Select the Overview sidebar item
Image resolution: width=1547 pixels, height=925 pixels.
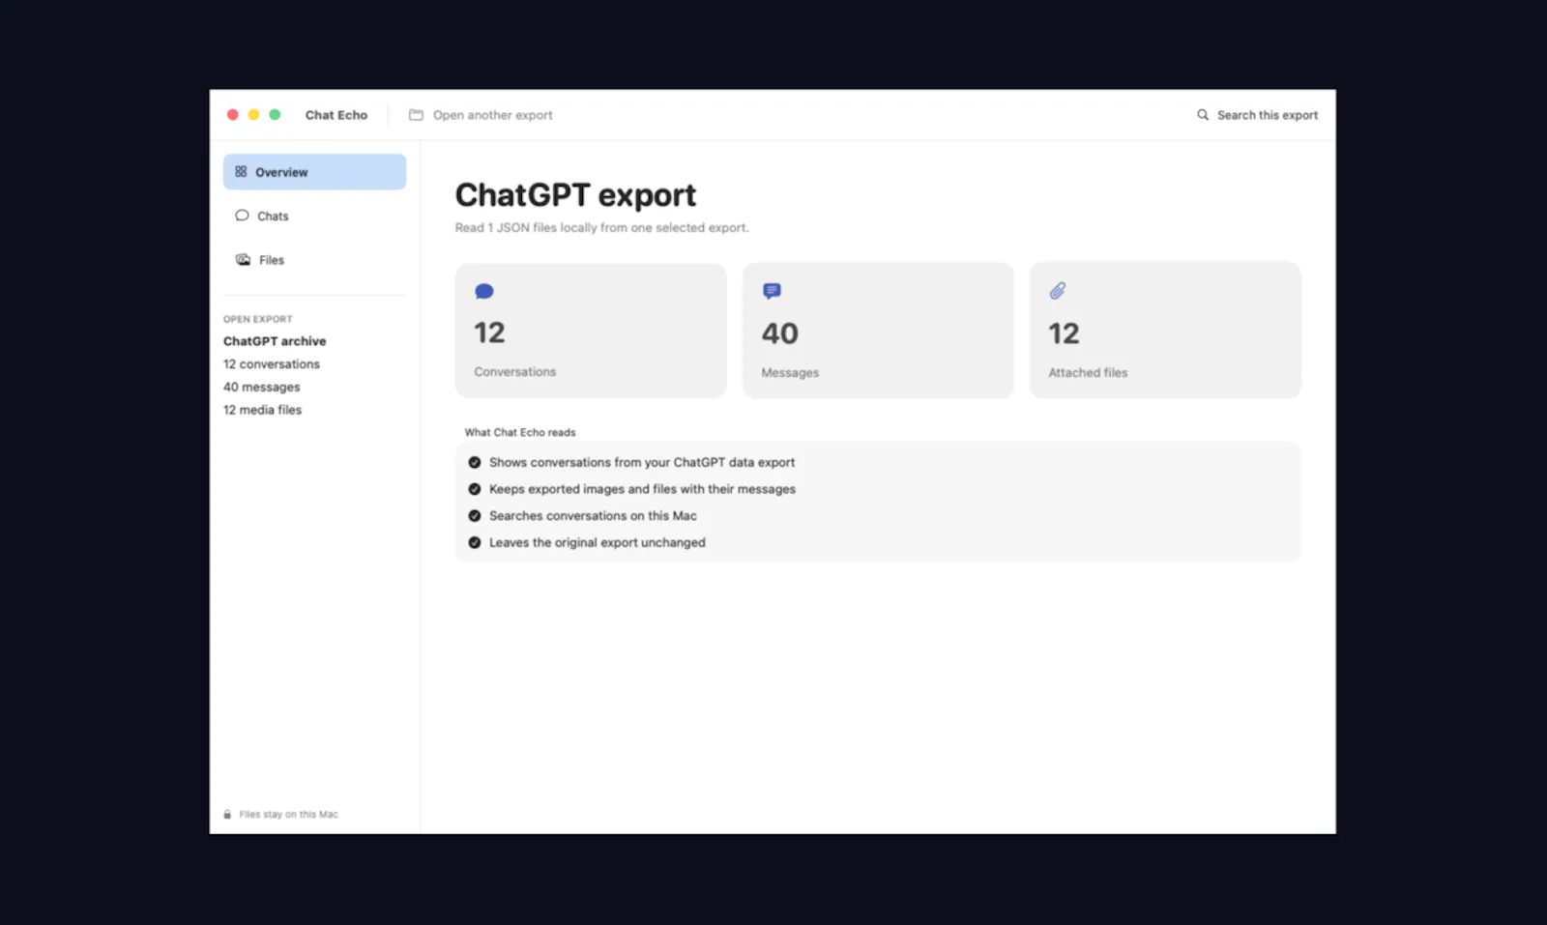point(314,172)
